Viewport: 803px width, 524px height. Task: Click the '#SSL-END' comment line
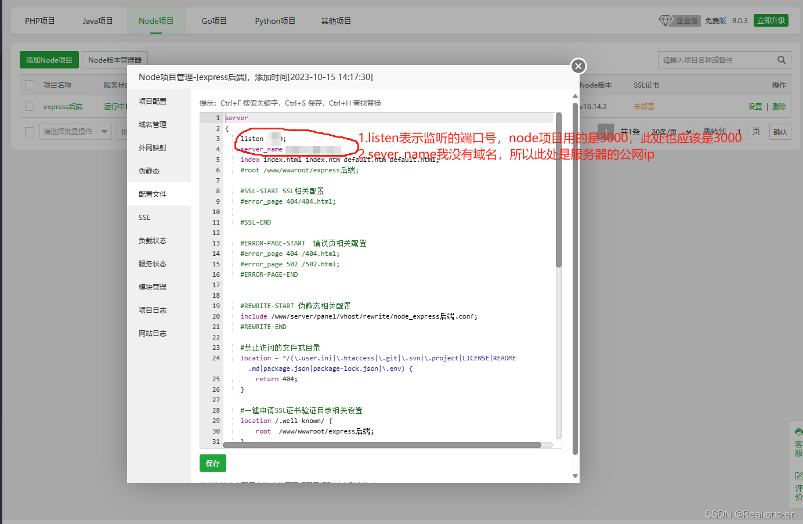click(256, 222)
